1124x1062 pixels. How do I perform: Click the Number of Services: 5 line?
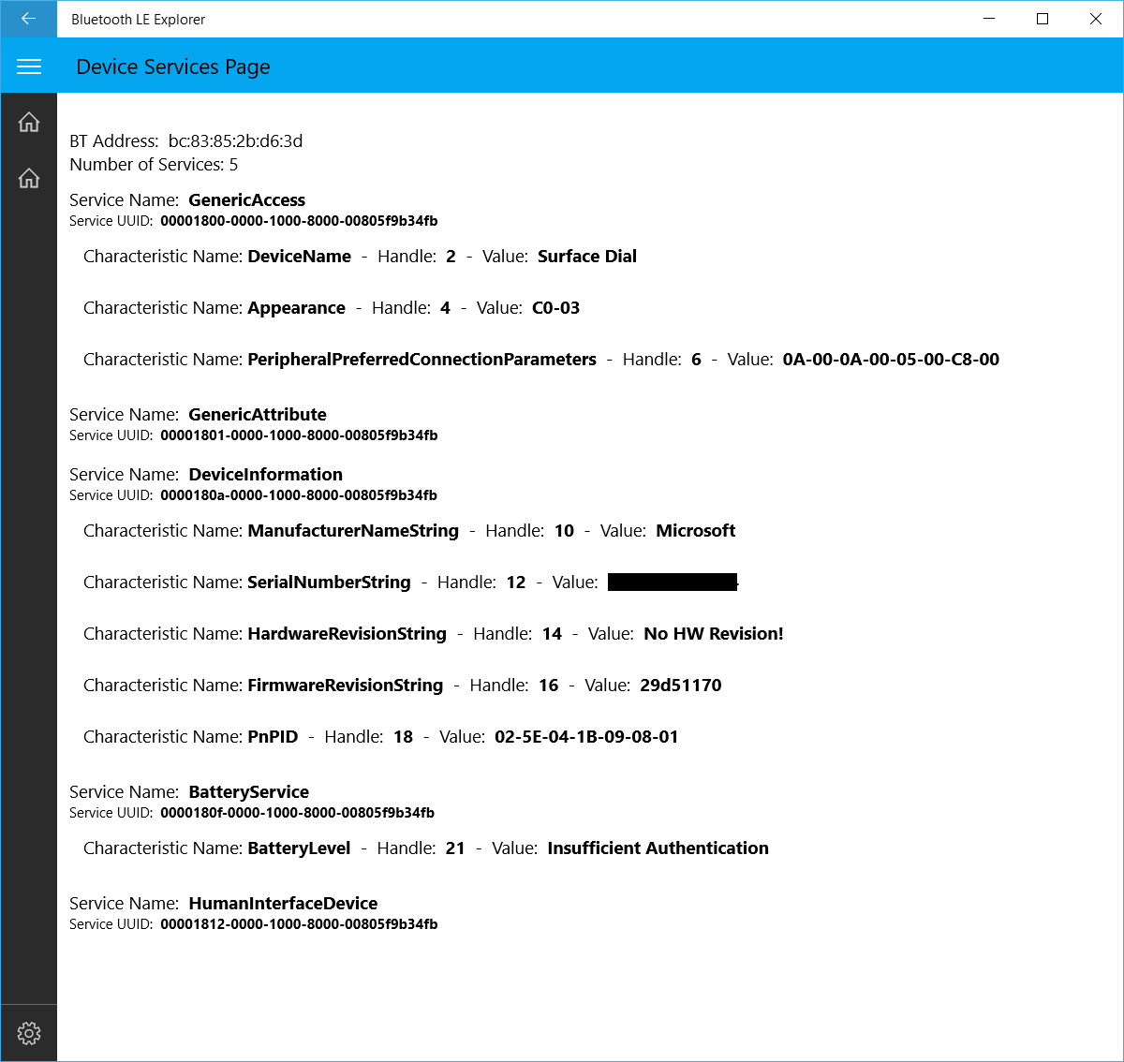pyautogui.click(x=154, y=165)
